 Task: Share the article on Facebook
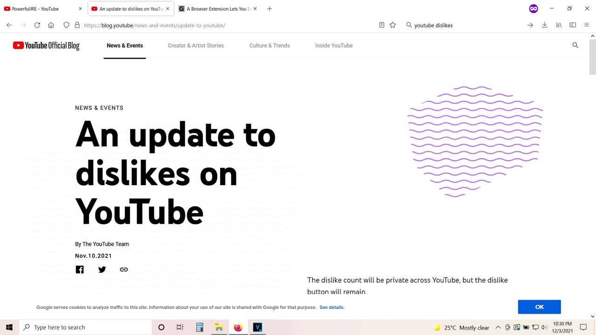coord(80,269)
